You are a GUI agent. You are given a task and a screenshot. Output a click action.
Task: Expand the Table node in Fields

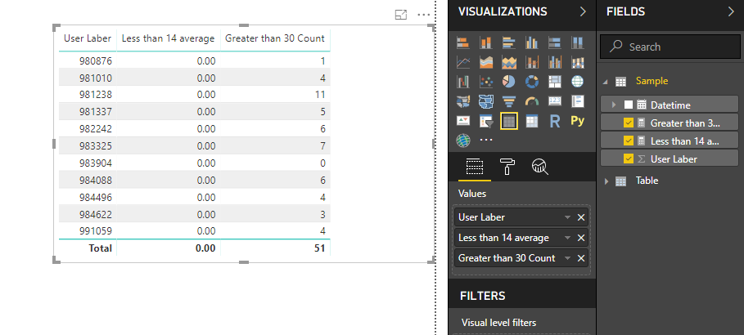606,181
